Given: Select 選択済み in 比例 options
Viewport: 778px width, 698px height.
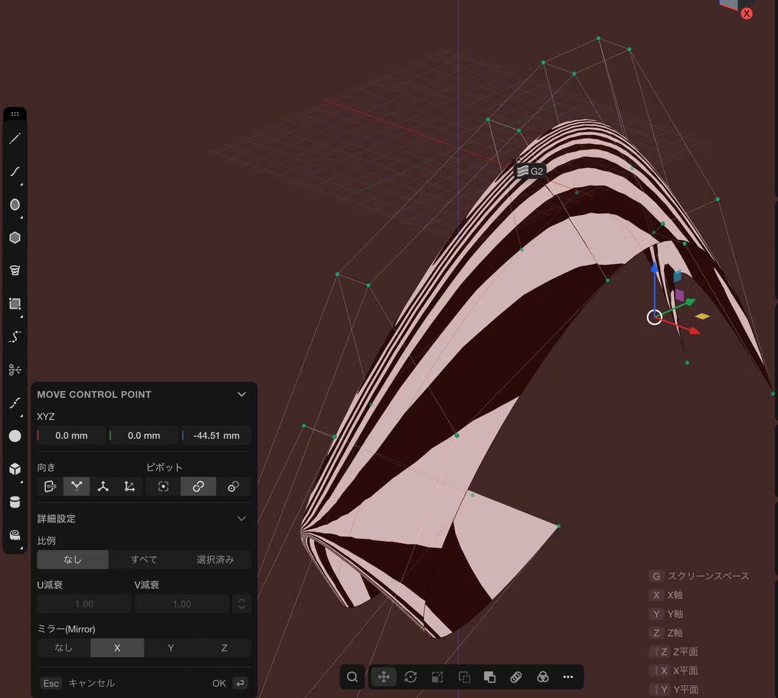Looking at the screenshot, I should [215, 559].
